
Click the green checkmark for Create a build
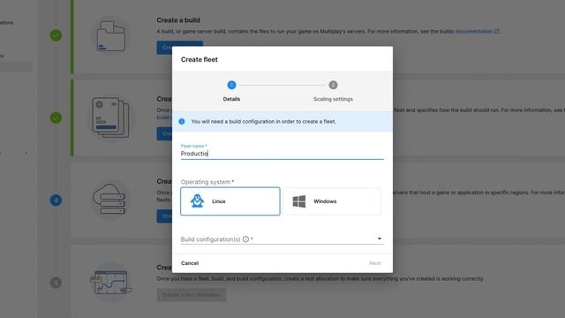(x=56, y=35)
